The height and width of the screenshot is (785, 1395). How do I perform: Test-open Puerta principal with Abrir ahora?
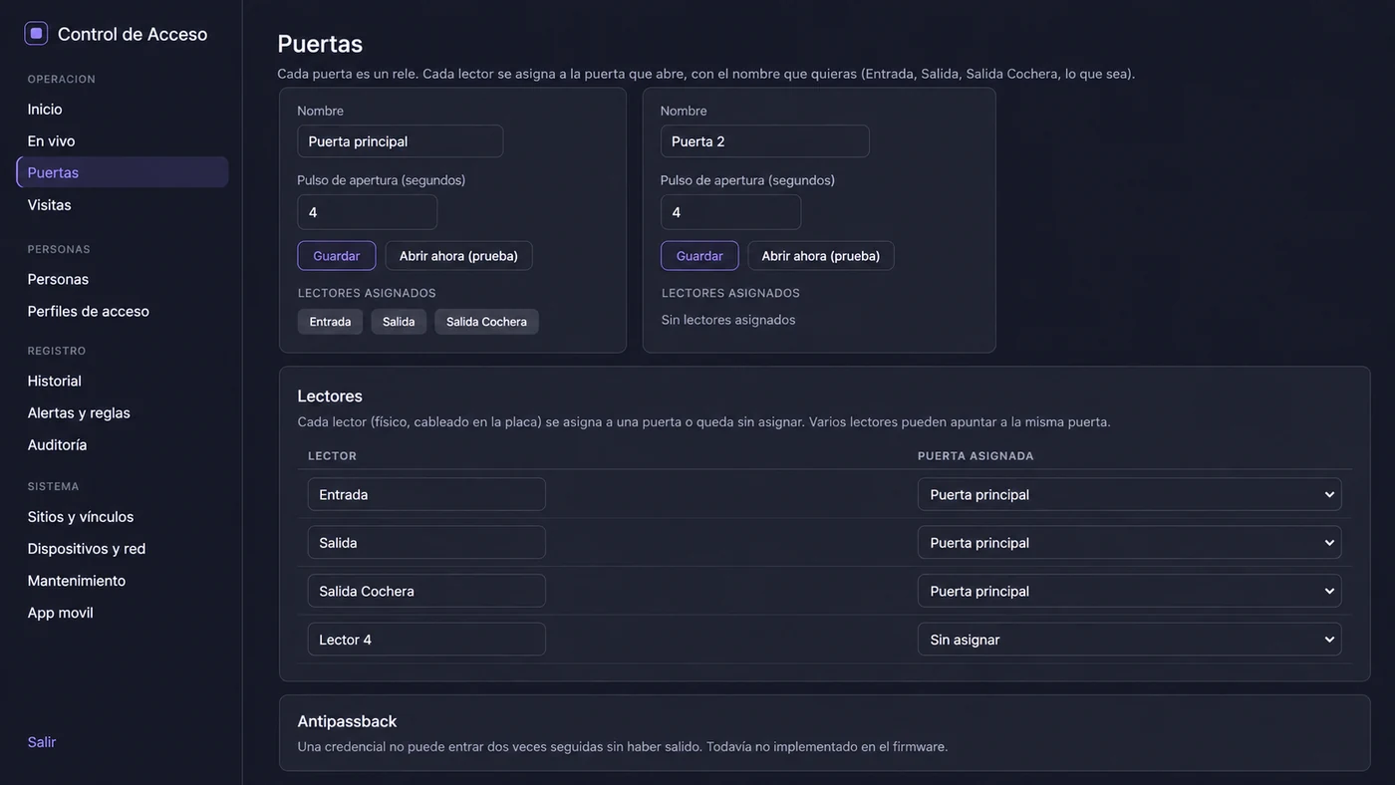coord(458,256)
